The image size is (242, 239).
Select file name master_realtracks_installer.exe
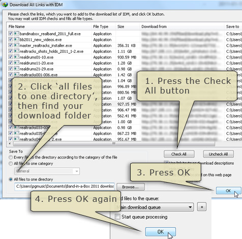pyautogui.click(x=46, y=46)
